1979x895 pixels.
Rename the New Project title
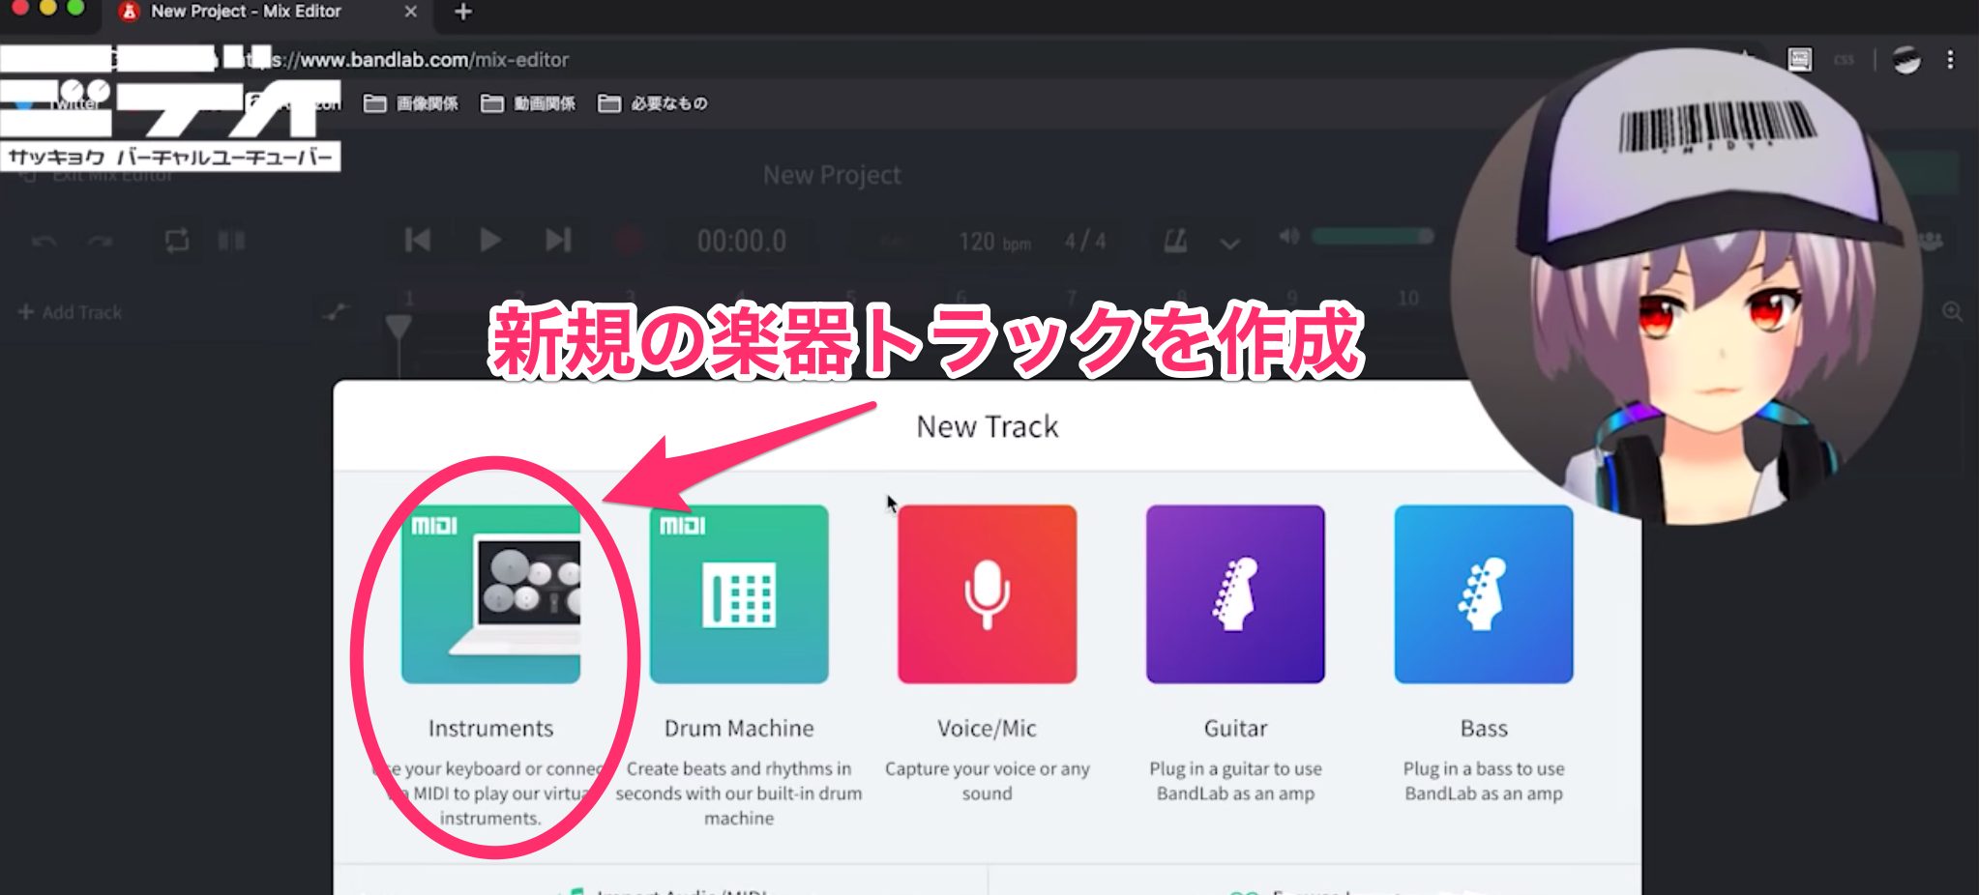tap(832, 175)
